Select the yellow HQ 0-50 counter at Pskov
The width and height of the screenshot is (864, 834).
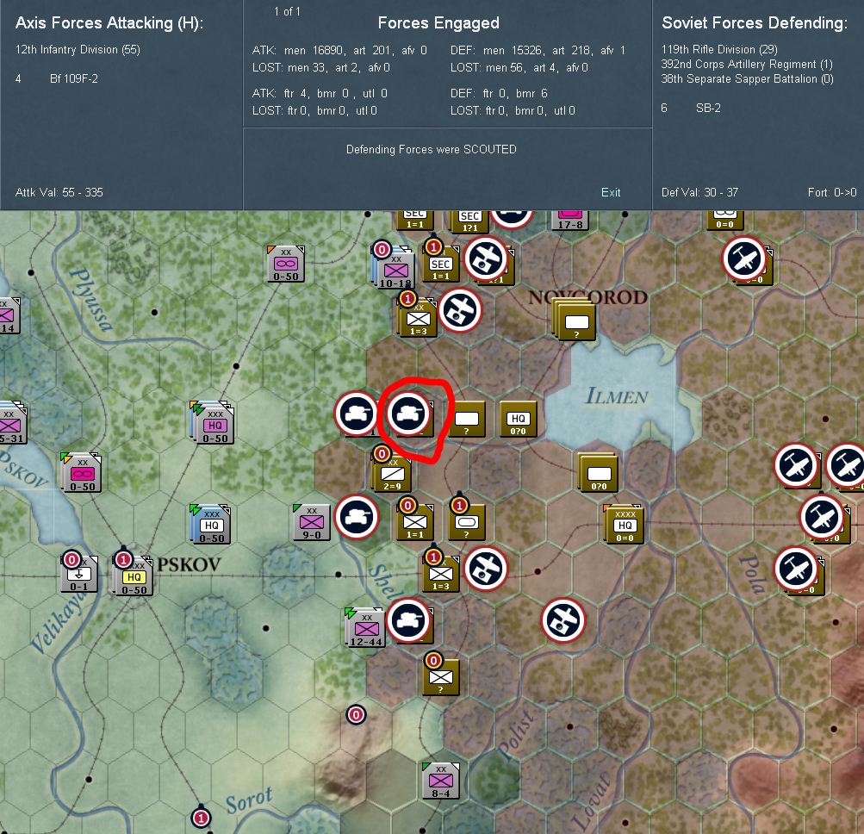pos(134,576)
